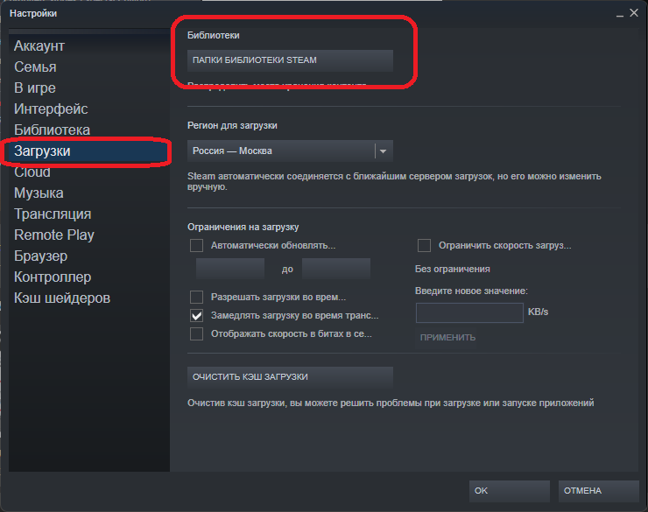Close the settings window with X

pos(631,14)
